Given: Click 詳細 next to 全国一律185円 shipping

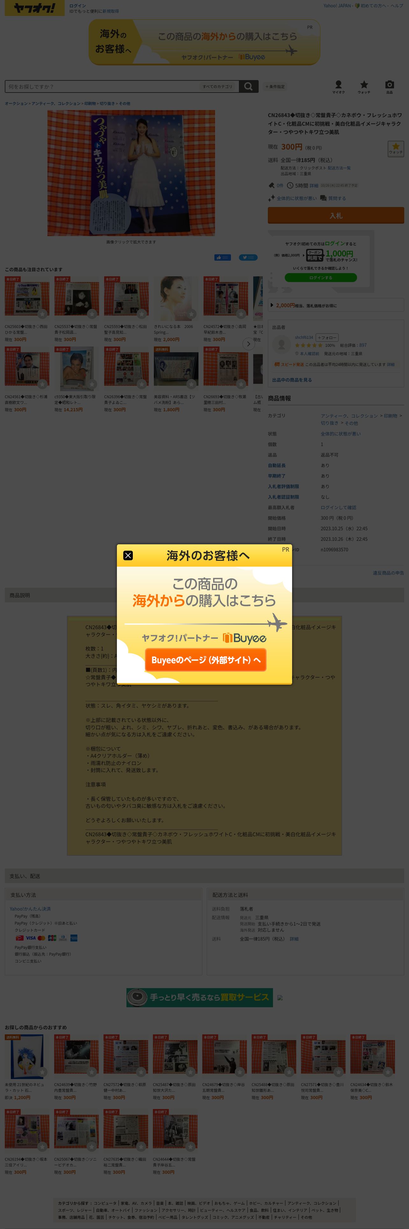Looking at the screenshot, I should [294, 938].
